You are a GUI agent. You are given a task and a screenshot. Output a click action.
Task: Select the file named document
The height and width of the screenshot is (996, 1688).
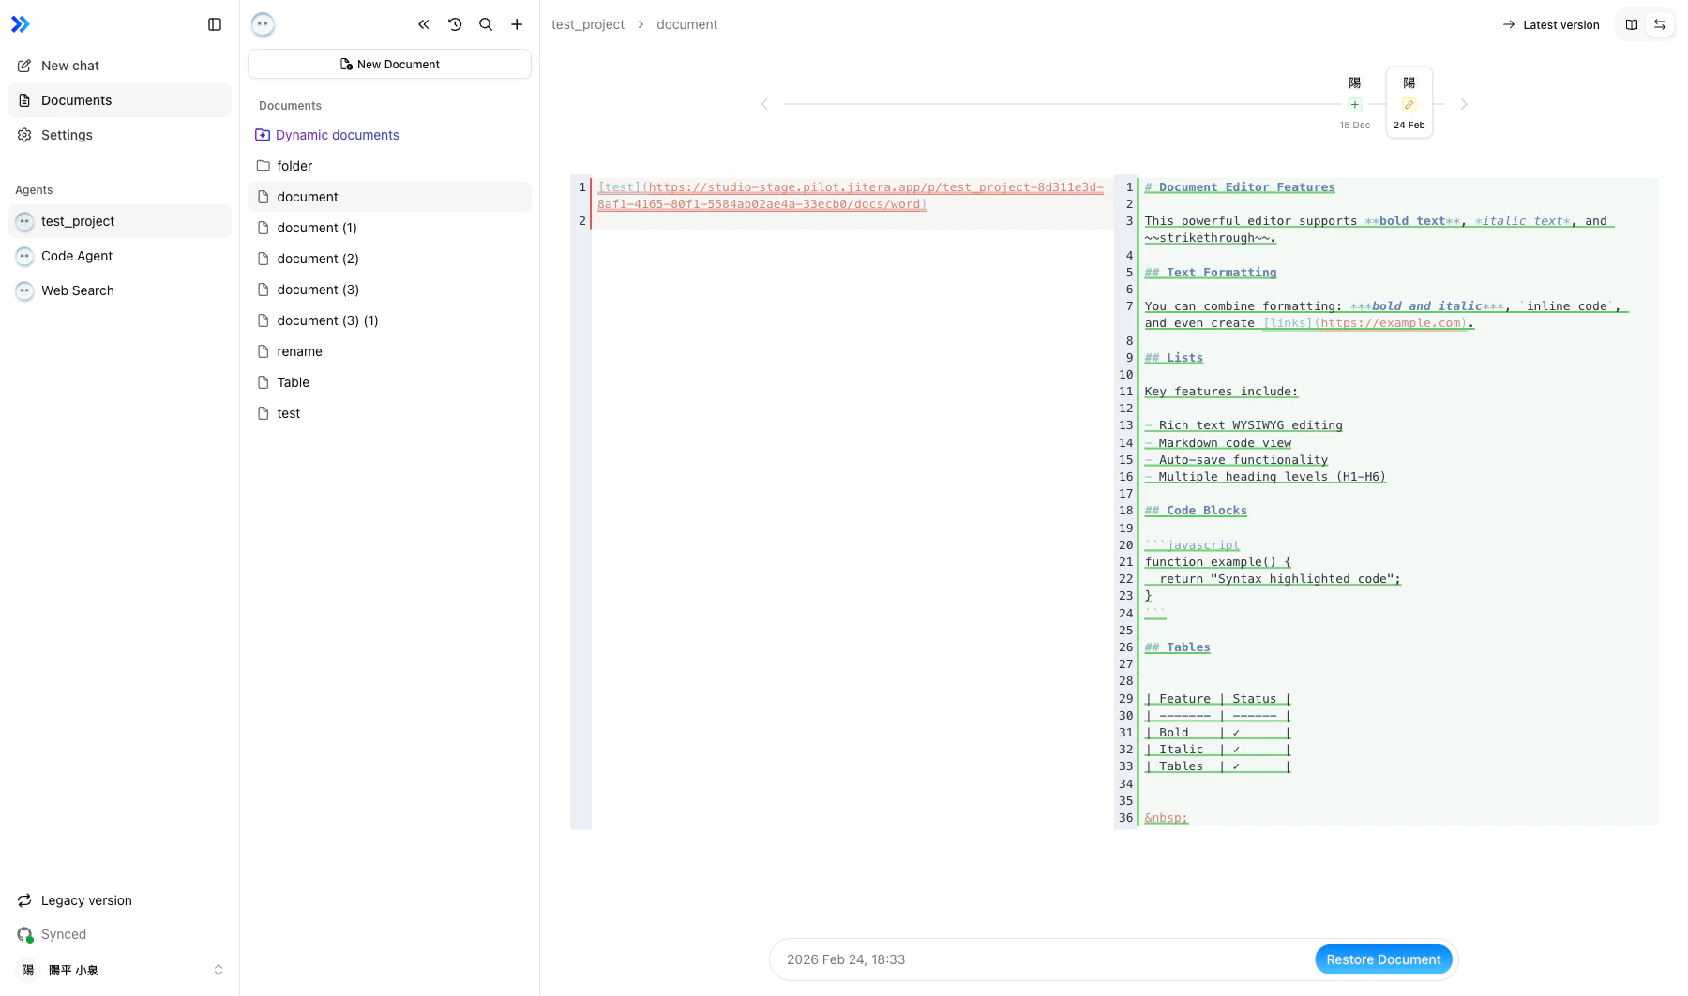(389, 197)
